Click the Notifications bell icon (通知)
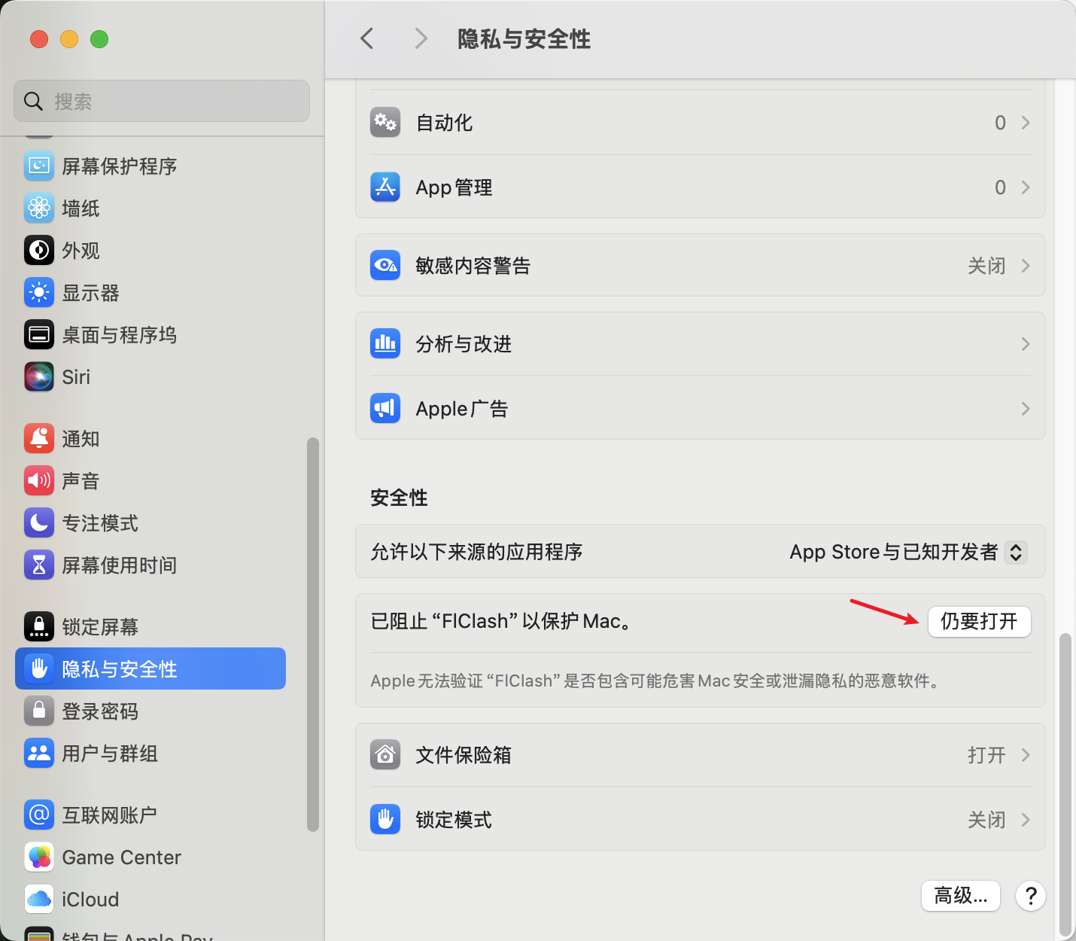 coord(39,439)
